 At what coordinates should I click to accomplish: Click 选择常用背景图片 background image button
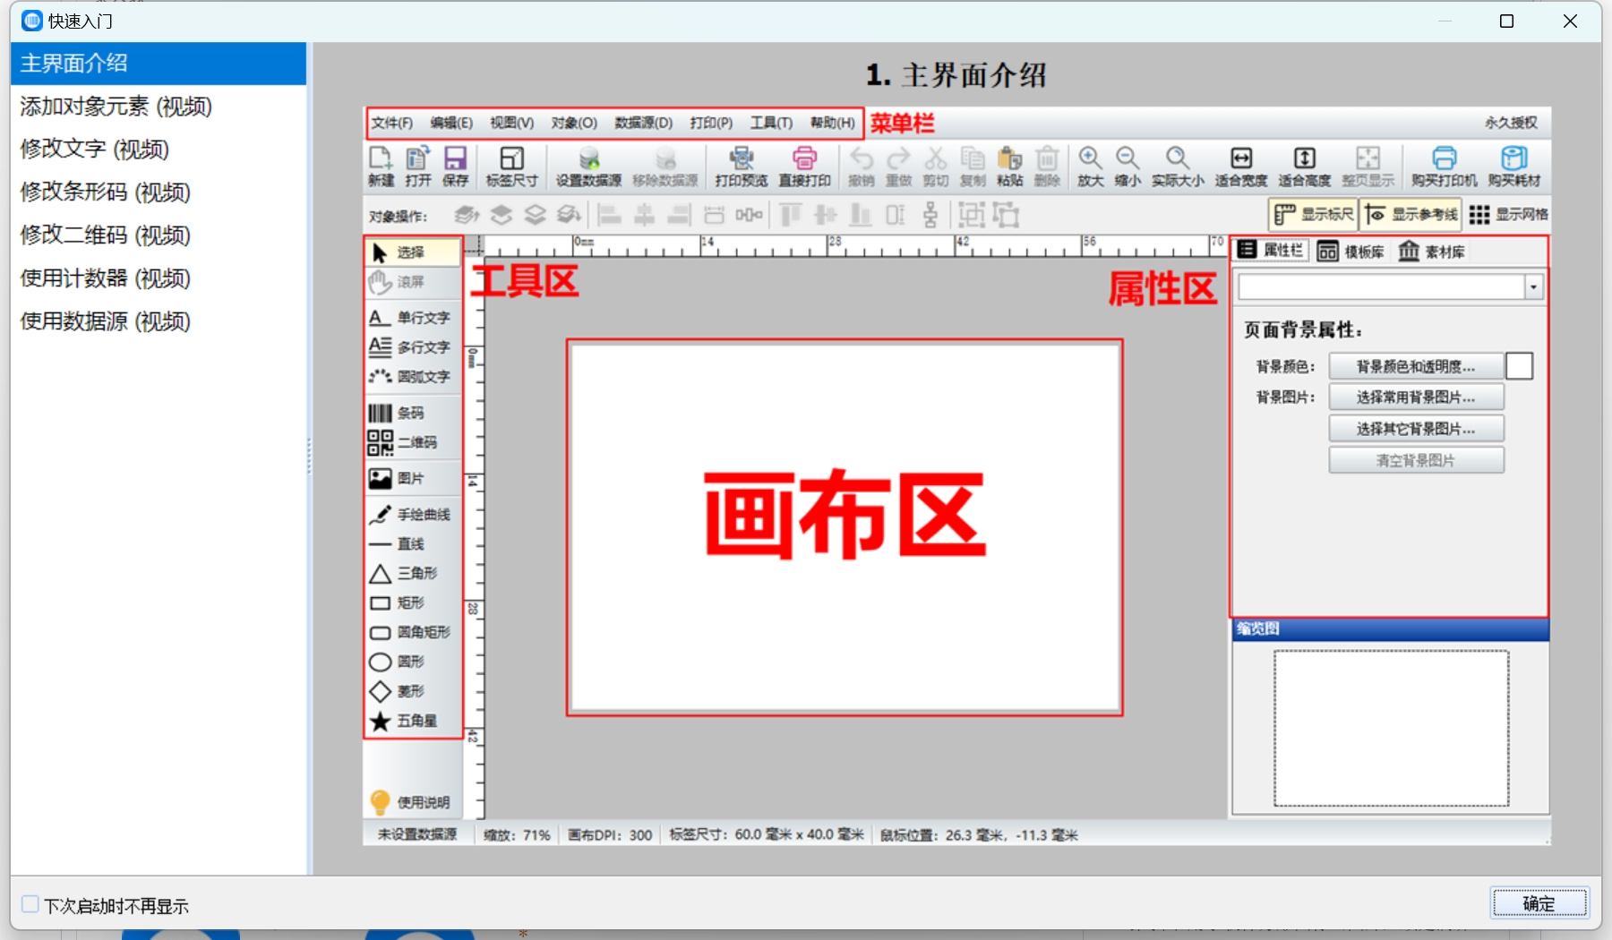(x=1416, y=397)
